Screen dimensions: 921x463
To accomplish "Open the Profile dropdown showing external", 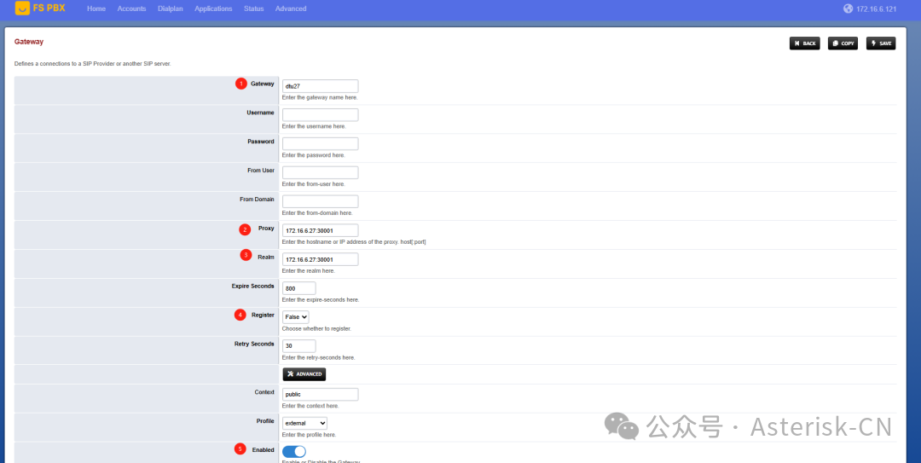I will click(304, 423).
